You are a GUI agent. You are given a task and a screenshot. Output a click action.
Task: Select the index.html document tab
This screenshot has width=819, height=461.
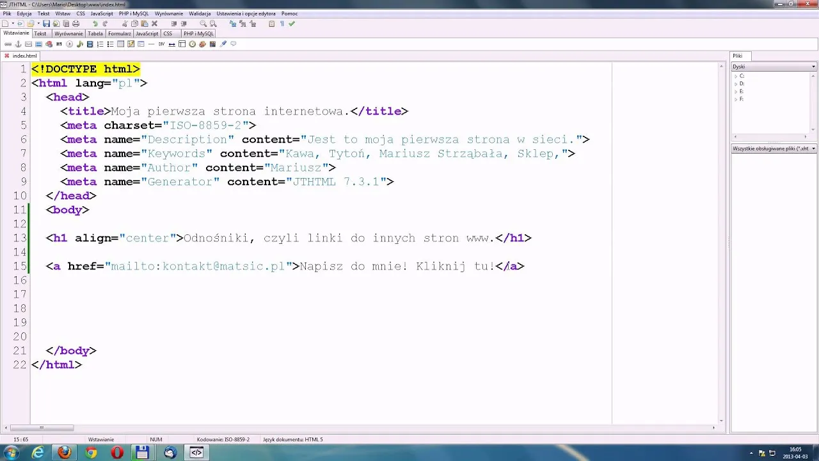[24, 56]
